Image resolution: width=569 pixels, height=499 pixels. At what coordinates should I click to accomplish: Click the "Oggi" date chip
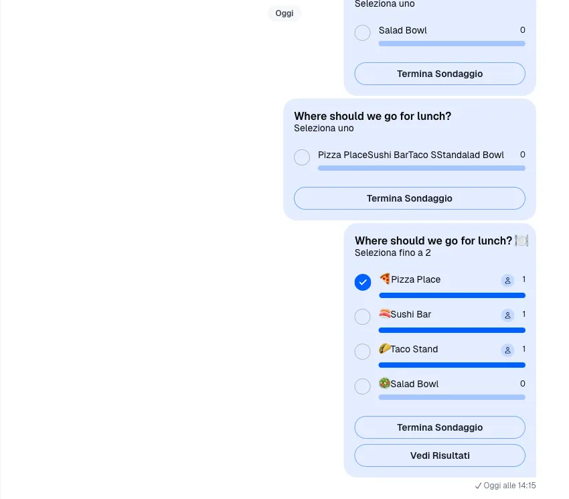pyautogui.click(x=284, y=13)
